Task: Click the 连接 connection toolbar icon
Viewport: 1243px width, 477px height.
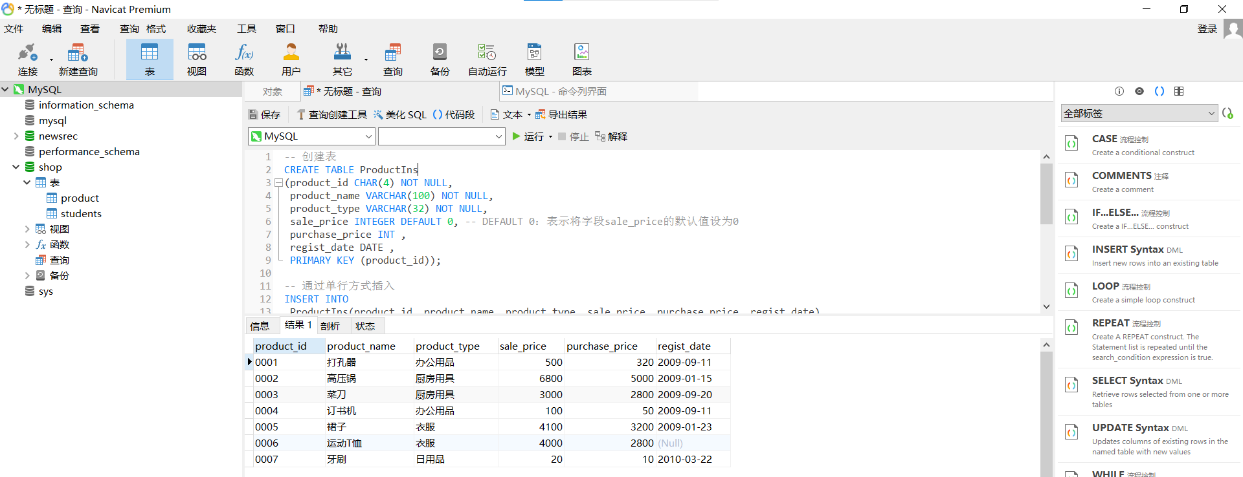Action: [28, 59]
